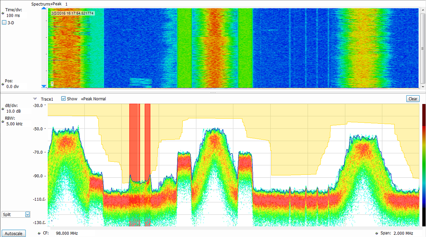
Task: Enable the 3-D checkbox
Action: coord(4,23)
